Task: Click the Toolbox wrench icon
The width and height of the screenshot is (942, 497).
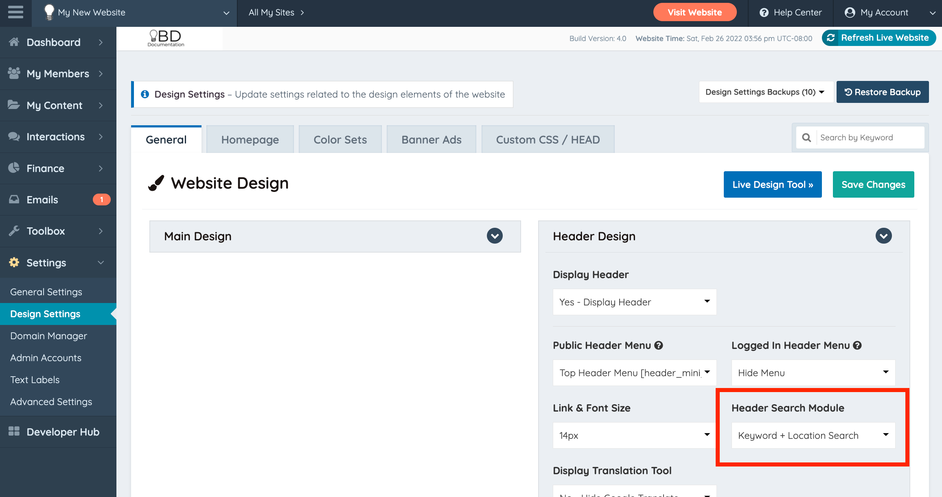Action: (14, 231)
